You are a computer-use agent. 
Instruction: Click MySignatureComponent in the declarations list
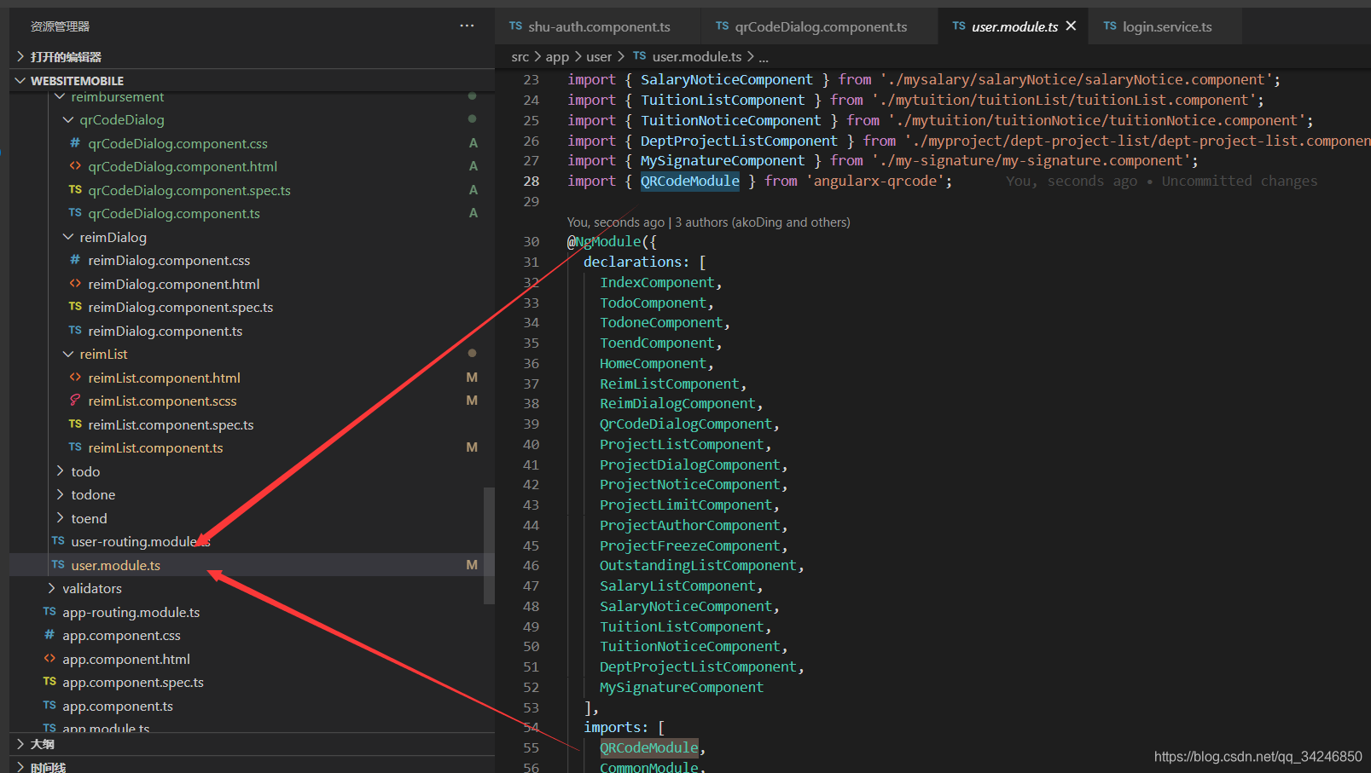tap(682, 687)
